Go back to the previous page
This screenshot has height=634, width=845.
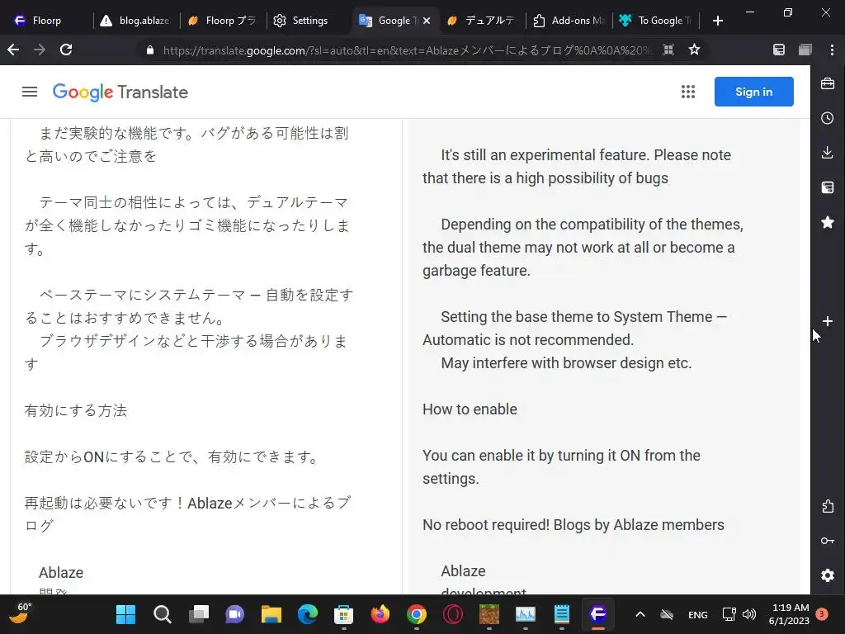pos(13,50)
